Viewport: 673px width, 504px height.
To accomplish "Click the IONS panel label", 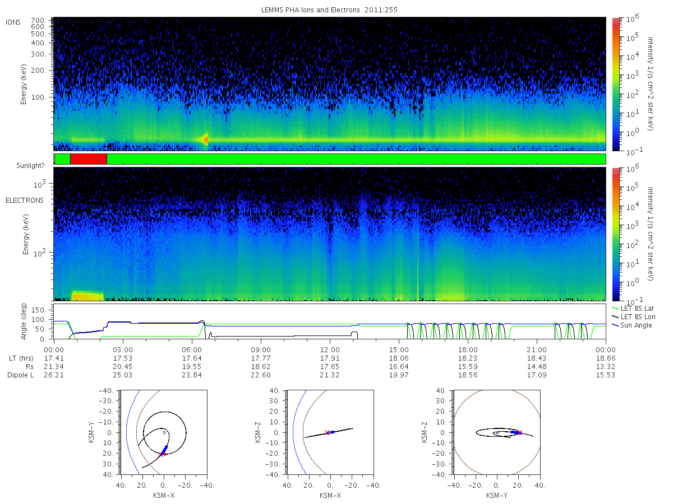I will [x=13, y=22].
